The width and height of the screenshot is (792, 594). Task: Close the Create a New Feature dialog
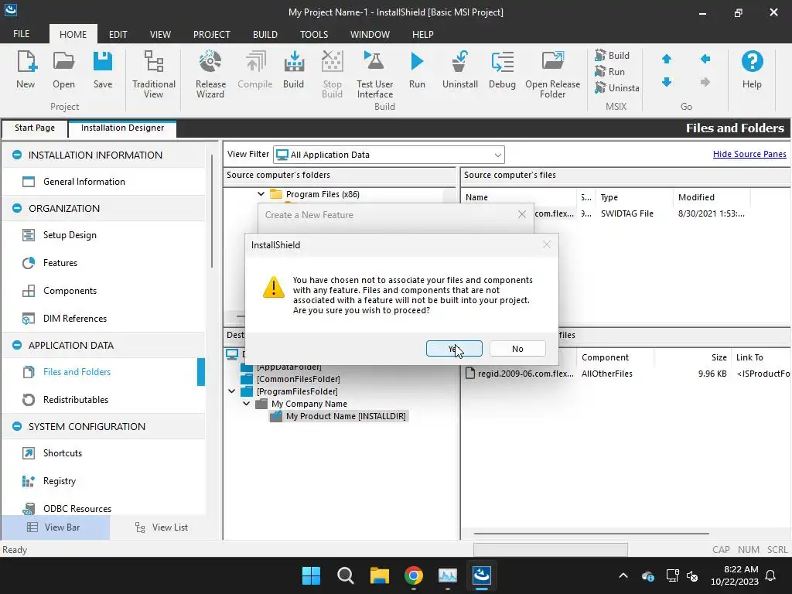[x=522, y=215]
